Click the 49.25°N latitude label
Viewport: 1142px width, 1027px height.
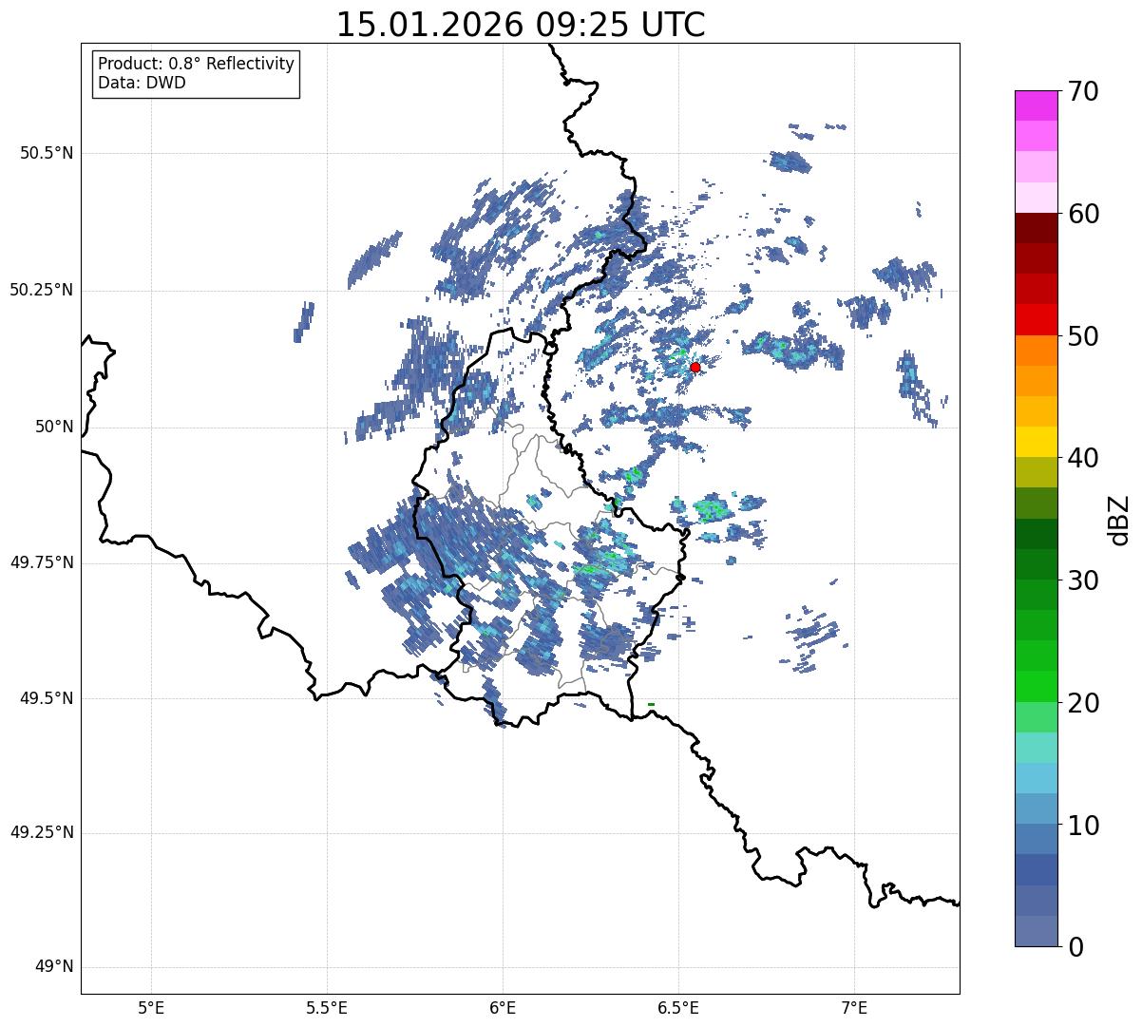tap(42, 832)
